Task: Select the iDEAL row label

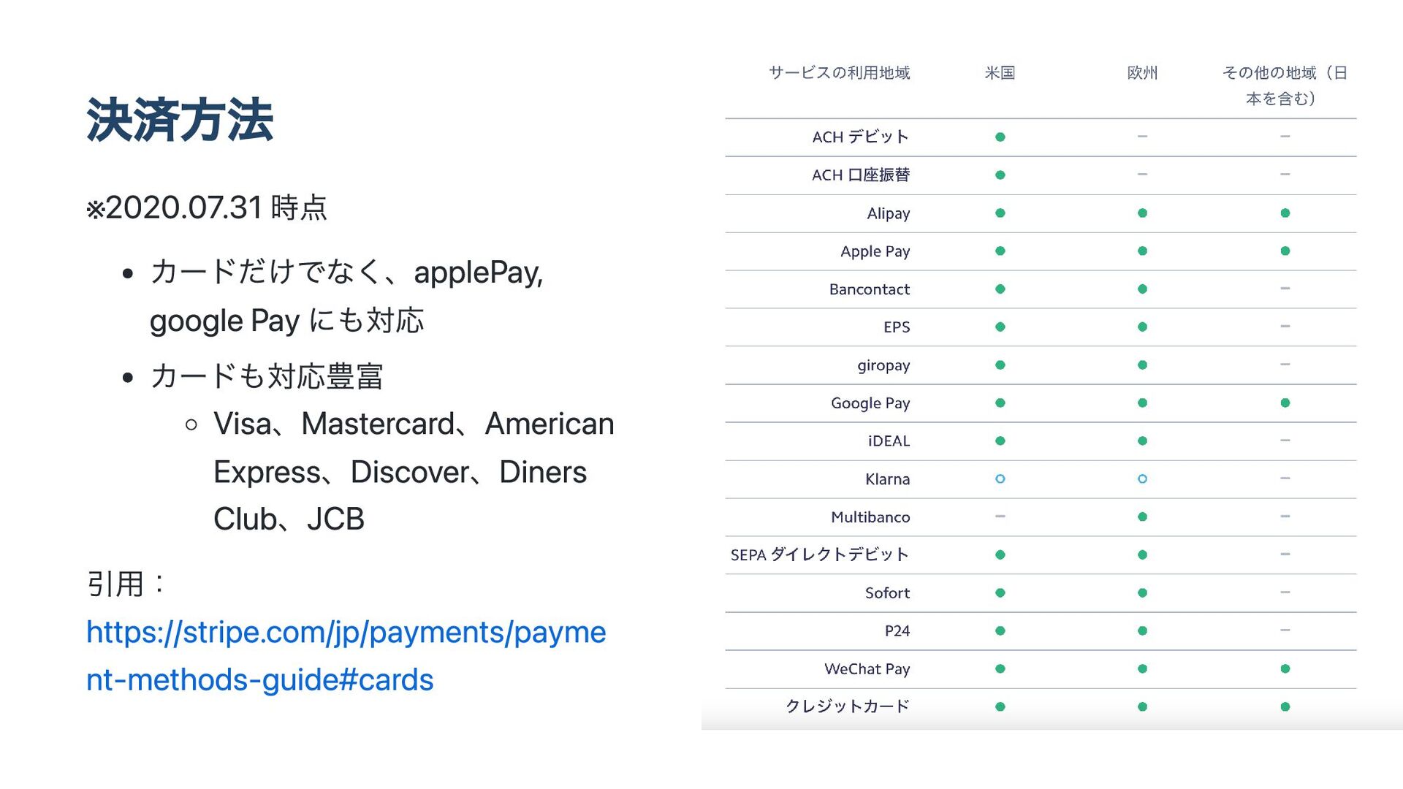Action: 889,441
